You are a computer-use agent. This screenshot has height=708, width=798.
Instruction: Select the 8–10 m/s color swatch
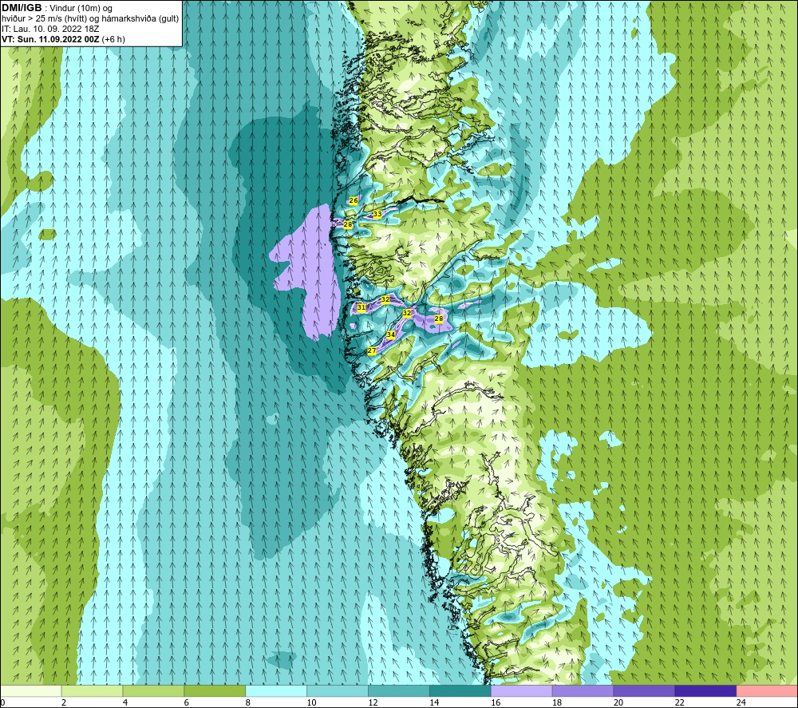coord(276,690)
